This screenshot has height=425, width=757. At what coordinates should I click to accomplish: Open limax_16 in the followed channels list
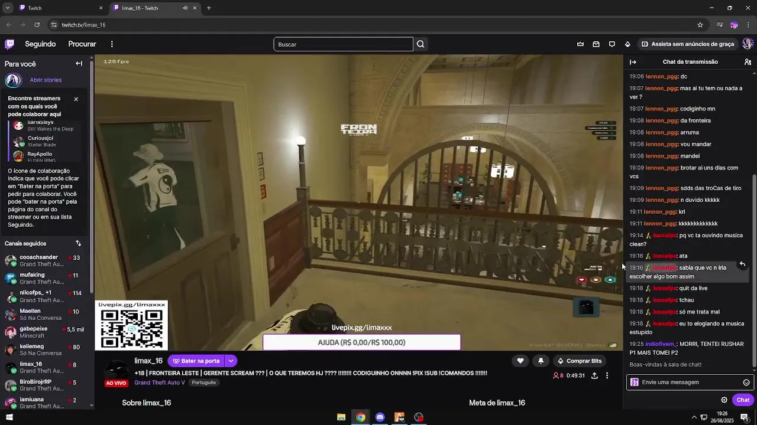tap(46, 368)
